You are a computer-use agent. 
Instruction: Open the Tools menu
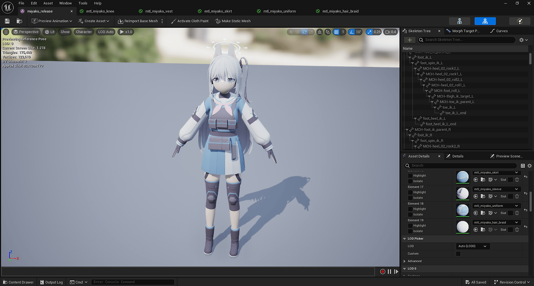tap(83, 3)
